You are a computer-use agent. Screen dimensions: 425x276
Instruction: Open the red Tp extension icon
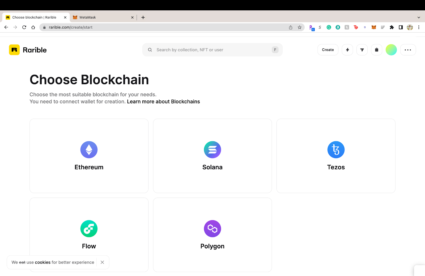(356, 27)
